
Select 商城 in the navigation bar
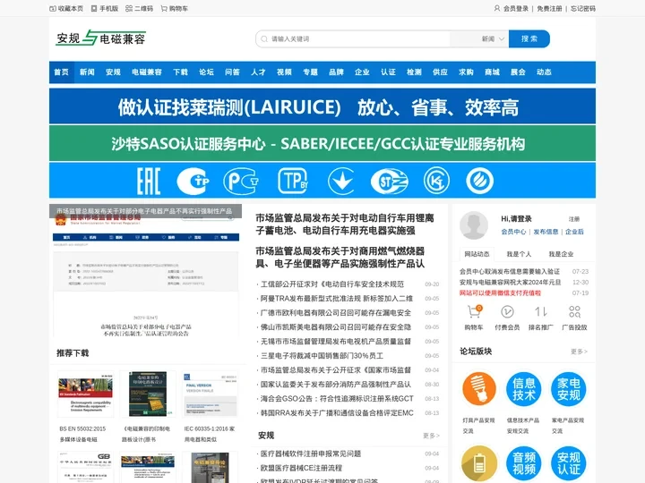(x=492, y=72)
